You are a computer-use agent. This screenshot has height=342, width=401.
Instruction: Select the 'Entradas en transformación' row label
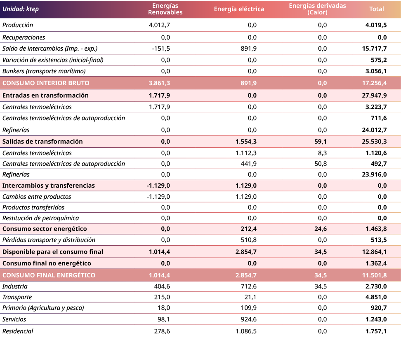coord(45,95)
